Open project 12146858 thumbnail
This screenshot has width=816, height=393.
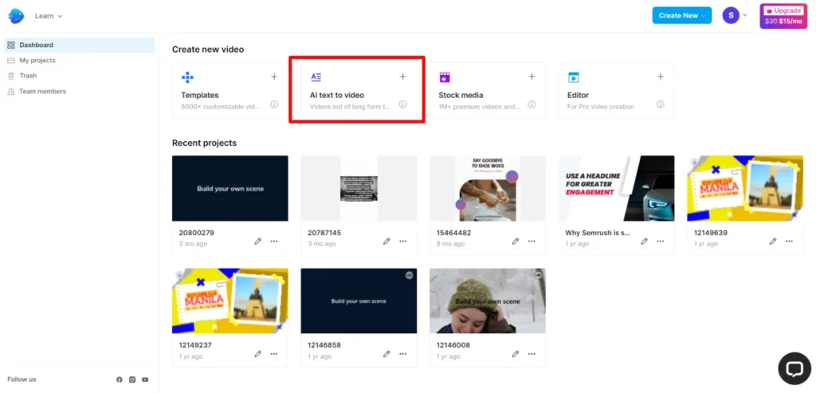[x=359, y=301]
